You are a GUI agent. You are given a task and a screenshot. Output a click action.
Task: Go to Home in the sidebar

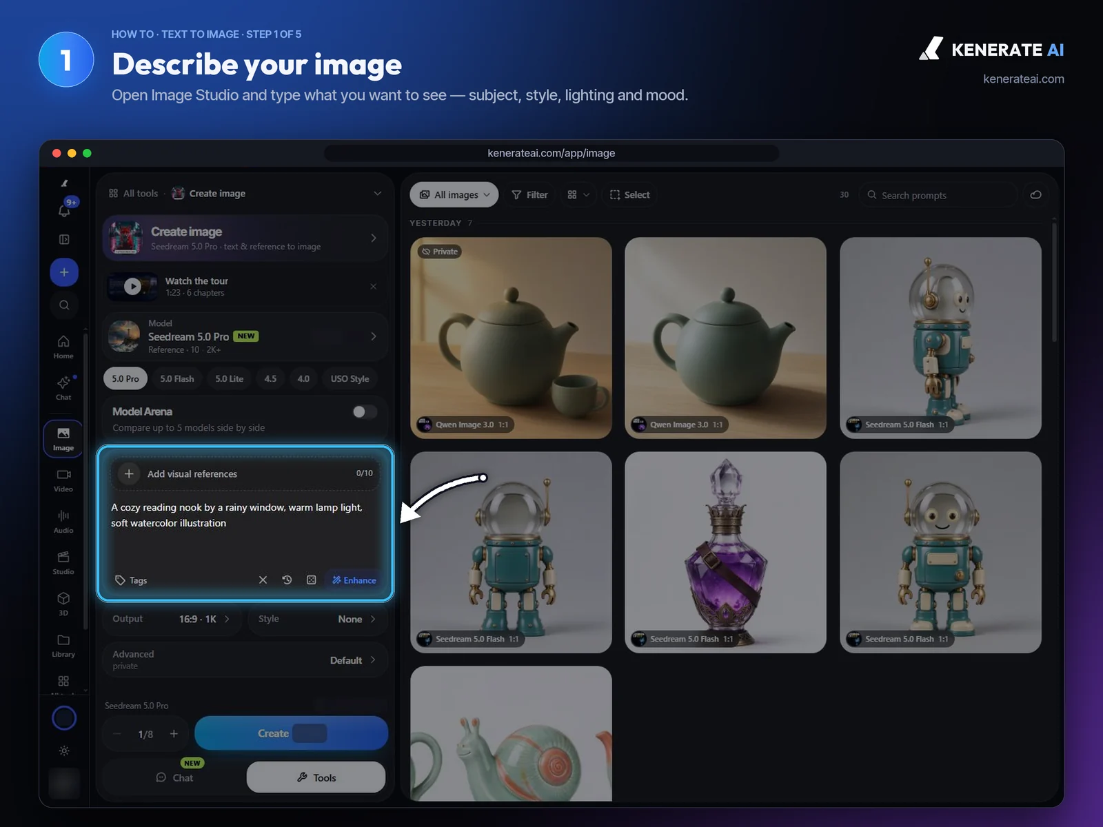click(x=63, y=347)
